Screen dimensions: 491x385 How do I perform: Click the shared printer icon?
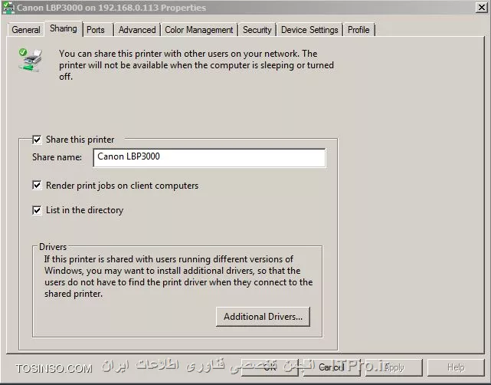pos(30,60)
